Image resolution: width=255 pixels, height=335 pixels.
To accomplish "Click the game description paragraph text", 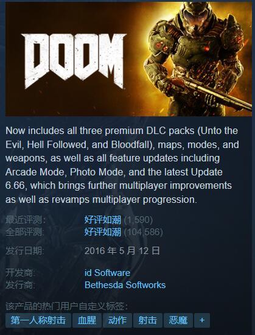I will [x=122, y=165].
